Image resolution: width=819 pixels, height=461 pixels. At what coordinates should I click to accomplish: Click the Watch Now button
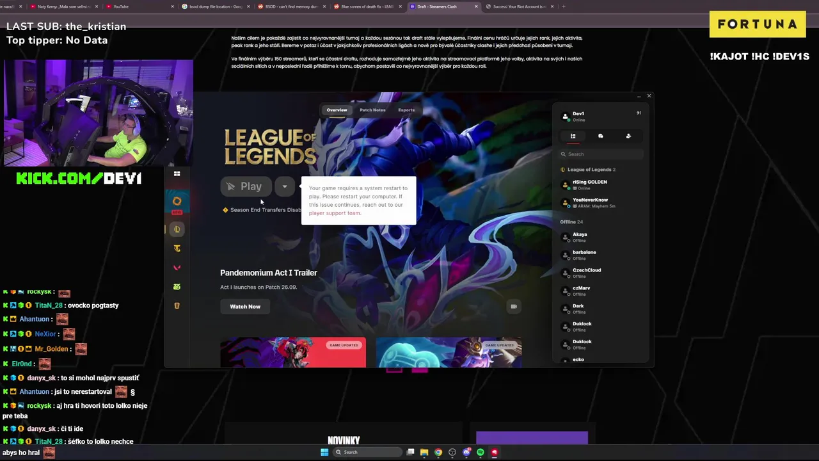(245, 307)
